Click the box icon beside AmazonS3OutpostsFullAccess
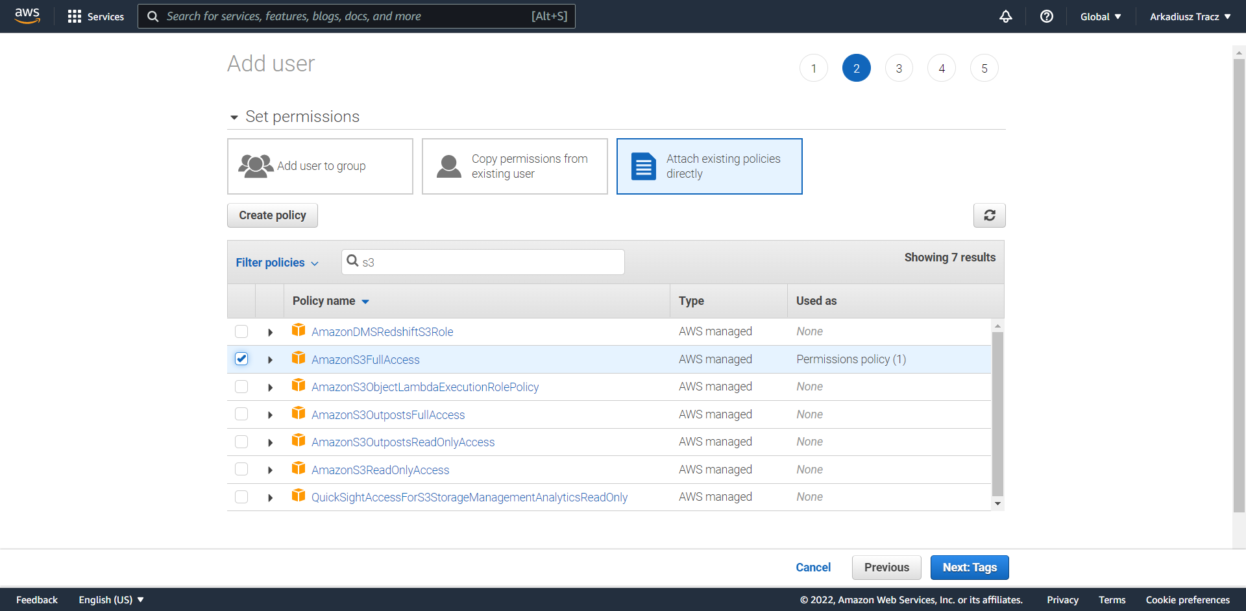 (x=299, y=413)
